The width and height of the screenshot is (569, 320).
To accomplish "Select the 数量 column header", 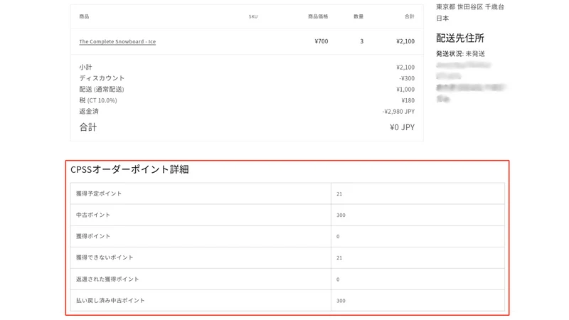I will [x=358, y=16].
